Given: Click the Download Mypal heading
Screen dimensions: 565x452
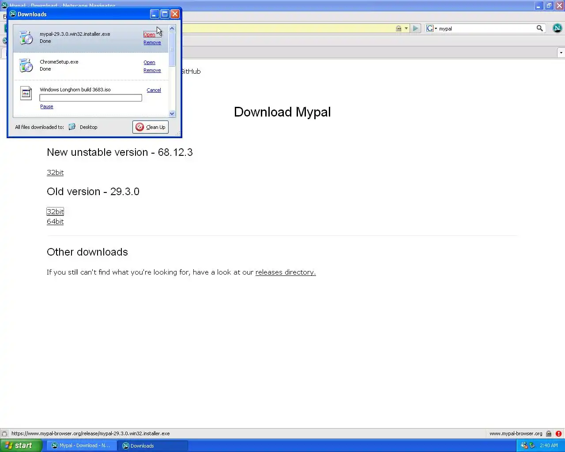Looking at the screenshot, I should click(282, 112).
